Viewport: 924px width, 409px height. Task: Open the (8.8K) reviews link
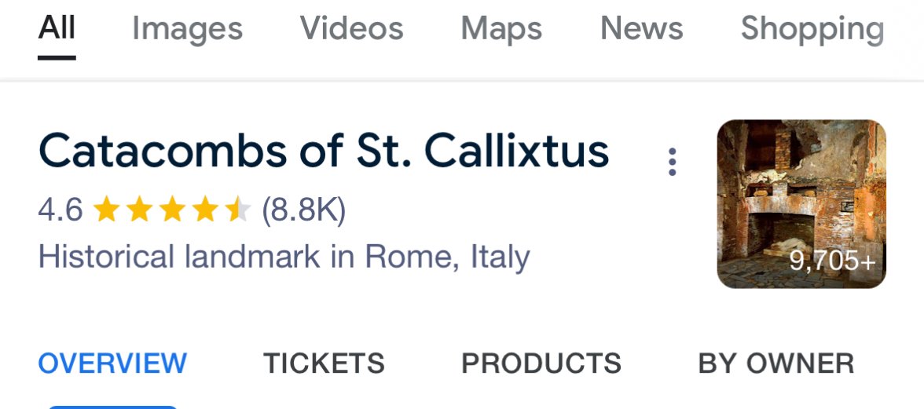click(303, 210)
